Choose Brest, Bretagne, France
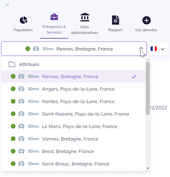The height and width of the screenshot is (177, 170). pos(73,151)
